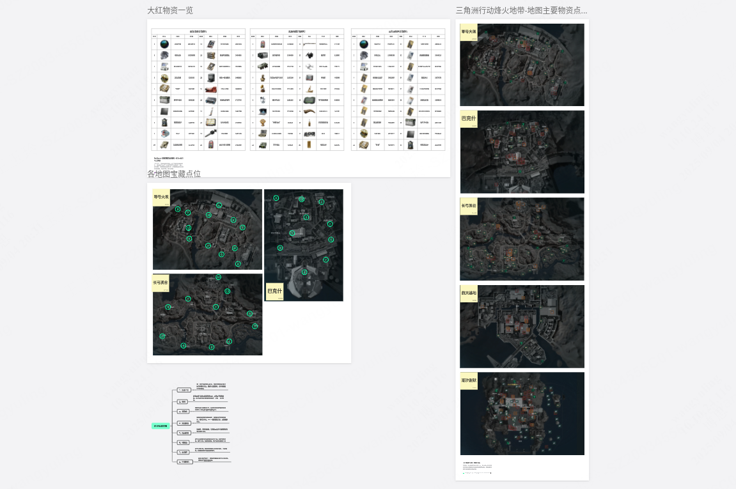Click the 零号大坝 sticky label in 地图主要物资点
This screenshot has width=736, height=489.
[469, 32]
